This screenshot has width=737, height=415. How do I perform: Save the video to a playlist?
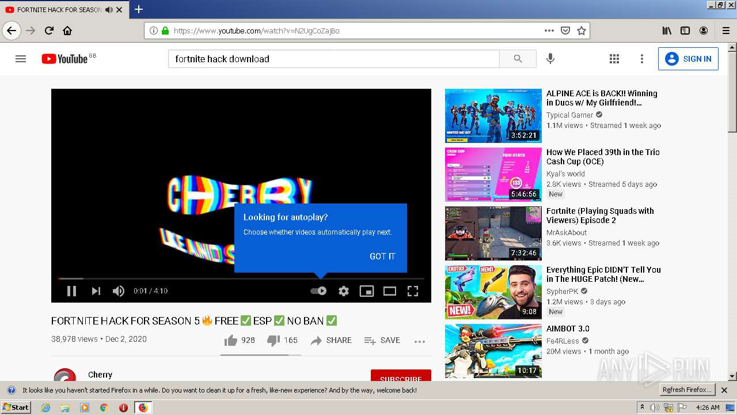pos(382,341)
